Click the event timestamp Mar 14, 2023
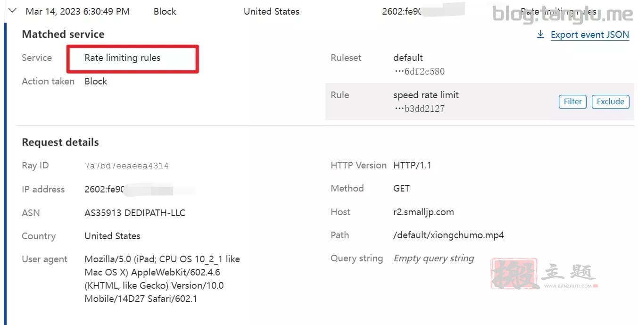Image resolution: width=638 pixels, height=325 pixels. tap(78, 11)
